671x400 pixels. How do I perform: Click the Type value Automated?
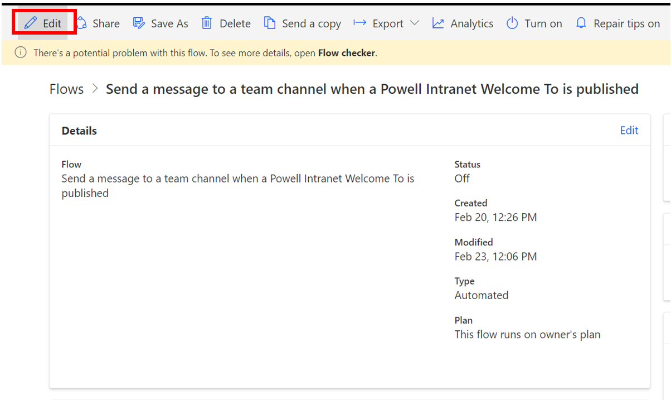tap(482, 295)
